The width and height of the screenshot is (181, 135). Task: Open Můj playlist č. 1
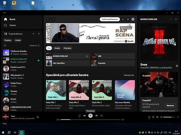pos(22,77)
